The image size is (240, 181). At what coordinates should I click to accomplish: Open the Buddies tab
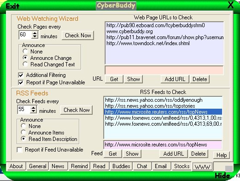tap(121, 166)
